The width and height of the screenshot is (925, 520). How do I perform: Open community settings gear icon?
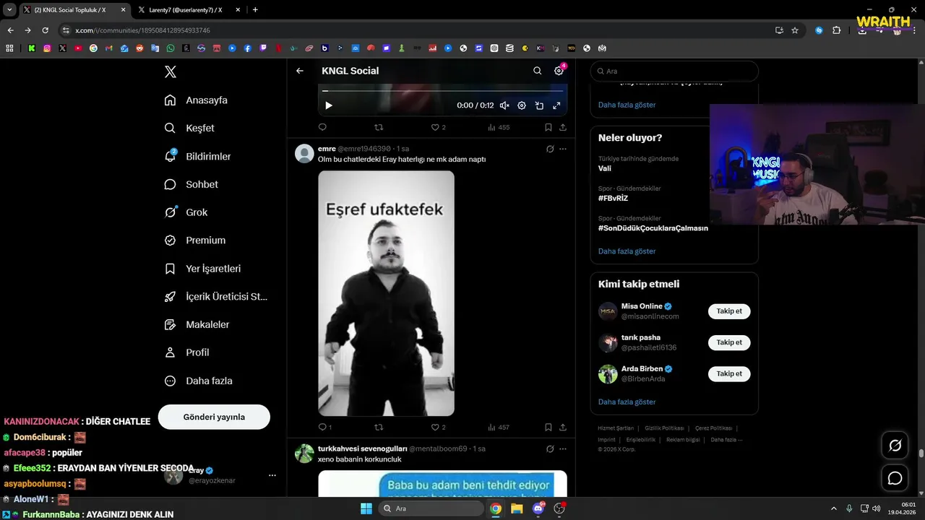tap(559, 71)
